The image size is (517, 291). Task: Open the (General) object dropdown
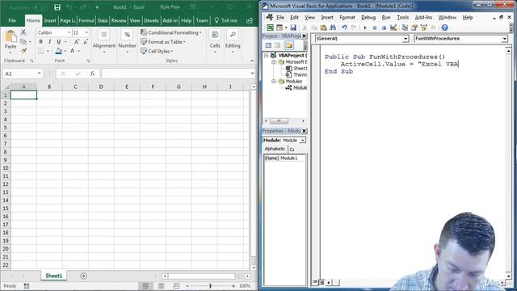click(x=406, y=39)
